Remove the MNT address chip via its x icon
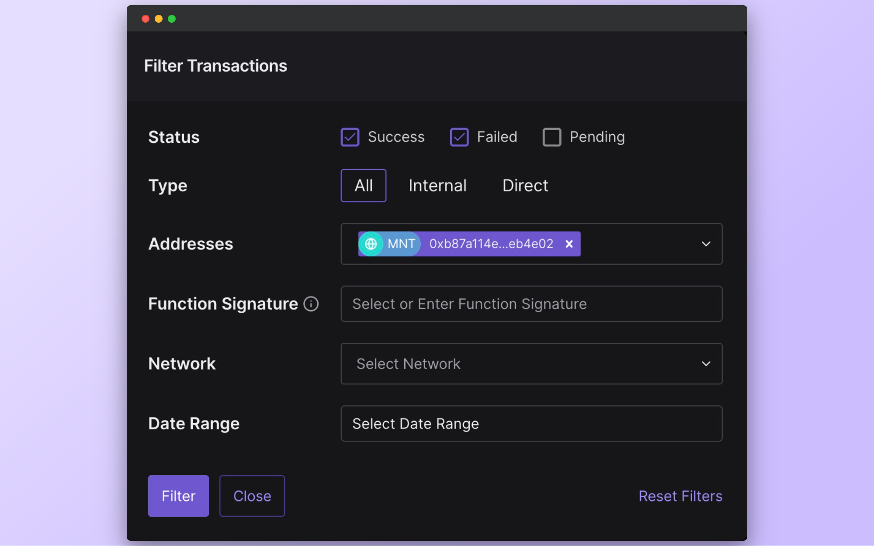The width and height of the screenshot is (874, 546). (569, 244)
